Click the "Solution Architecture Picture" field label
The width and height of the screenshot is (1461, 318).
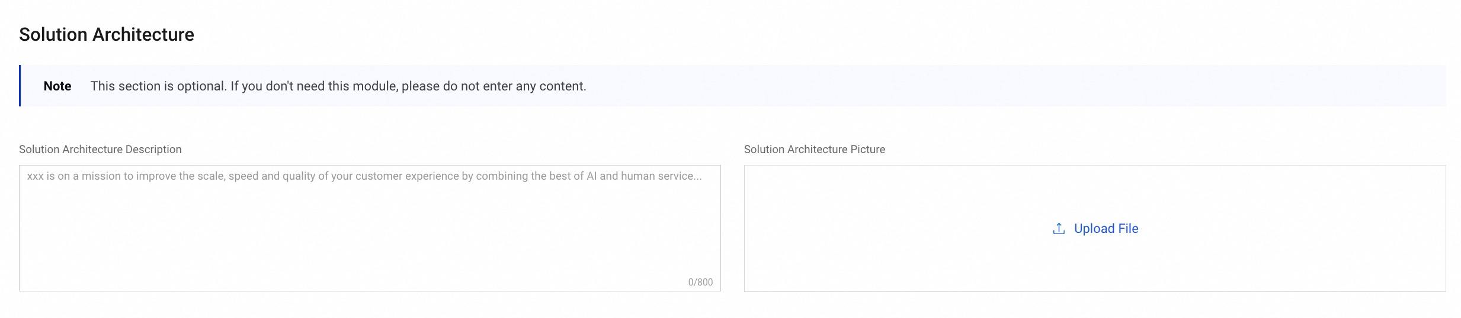pos(814,150)
